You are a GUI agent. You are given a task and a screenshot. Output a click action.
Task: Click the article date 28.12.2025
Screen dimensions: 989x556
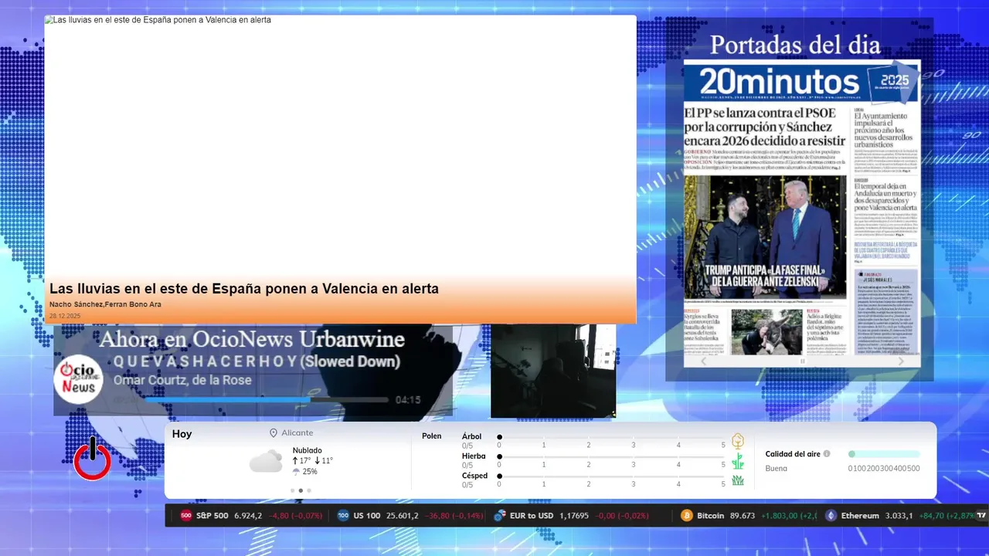tap(65, 316)
